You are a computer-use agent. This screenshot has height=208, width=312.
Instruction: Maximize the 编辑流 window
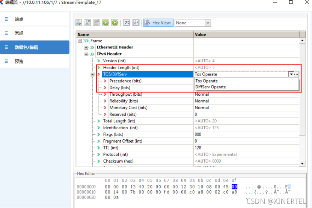(x=291, y=2)
